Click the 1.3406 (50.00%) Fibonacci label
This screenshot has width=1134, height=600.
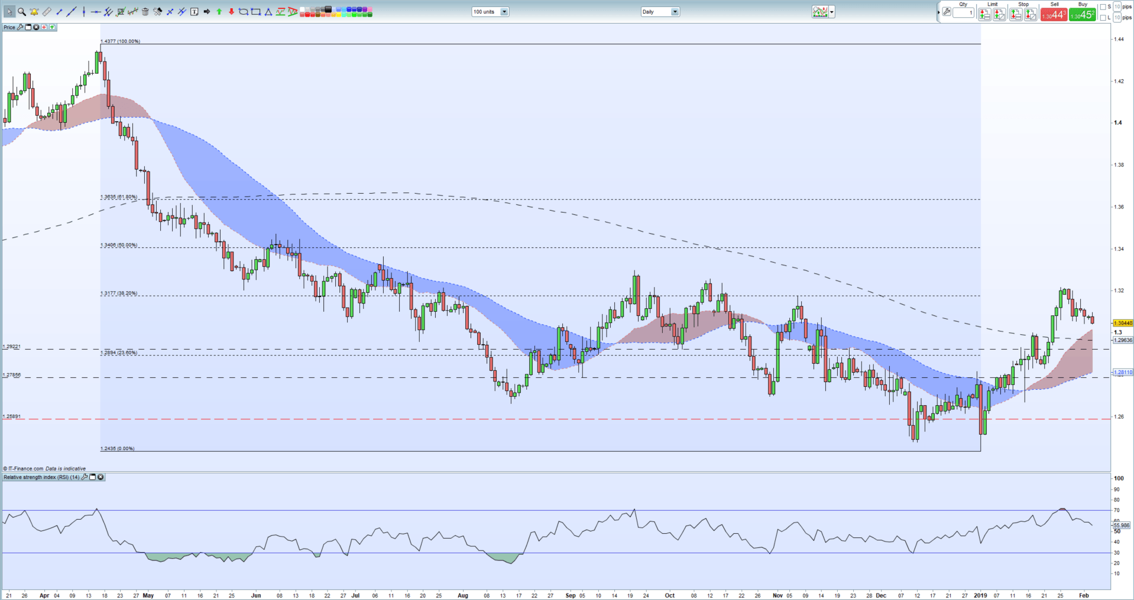pos(119,245)
